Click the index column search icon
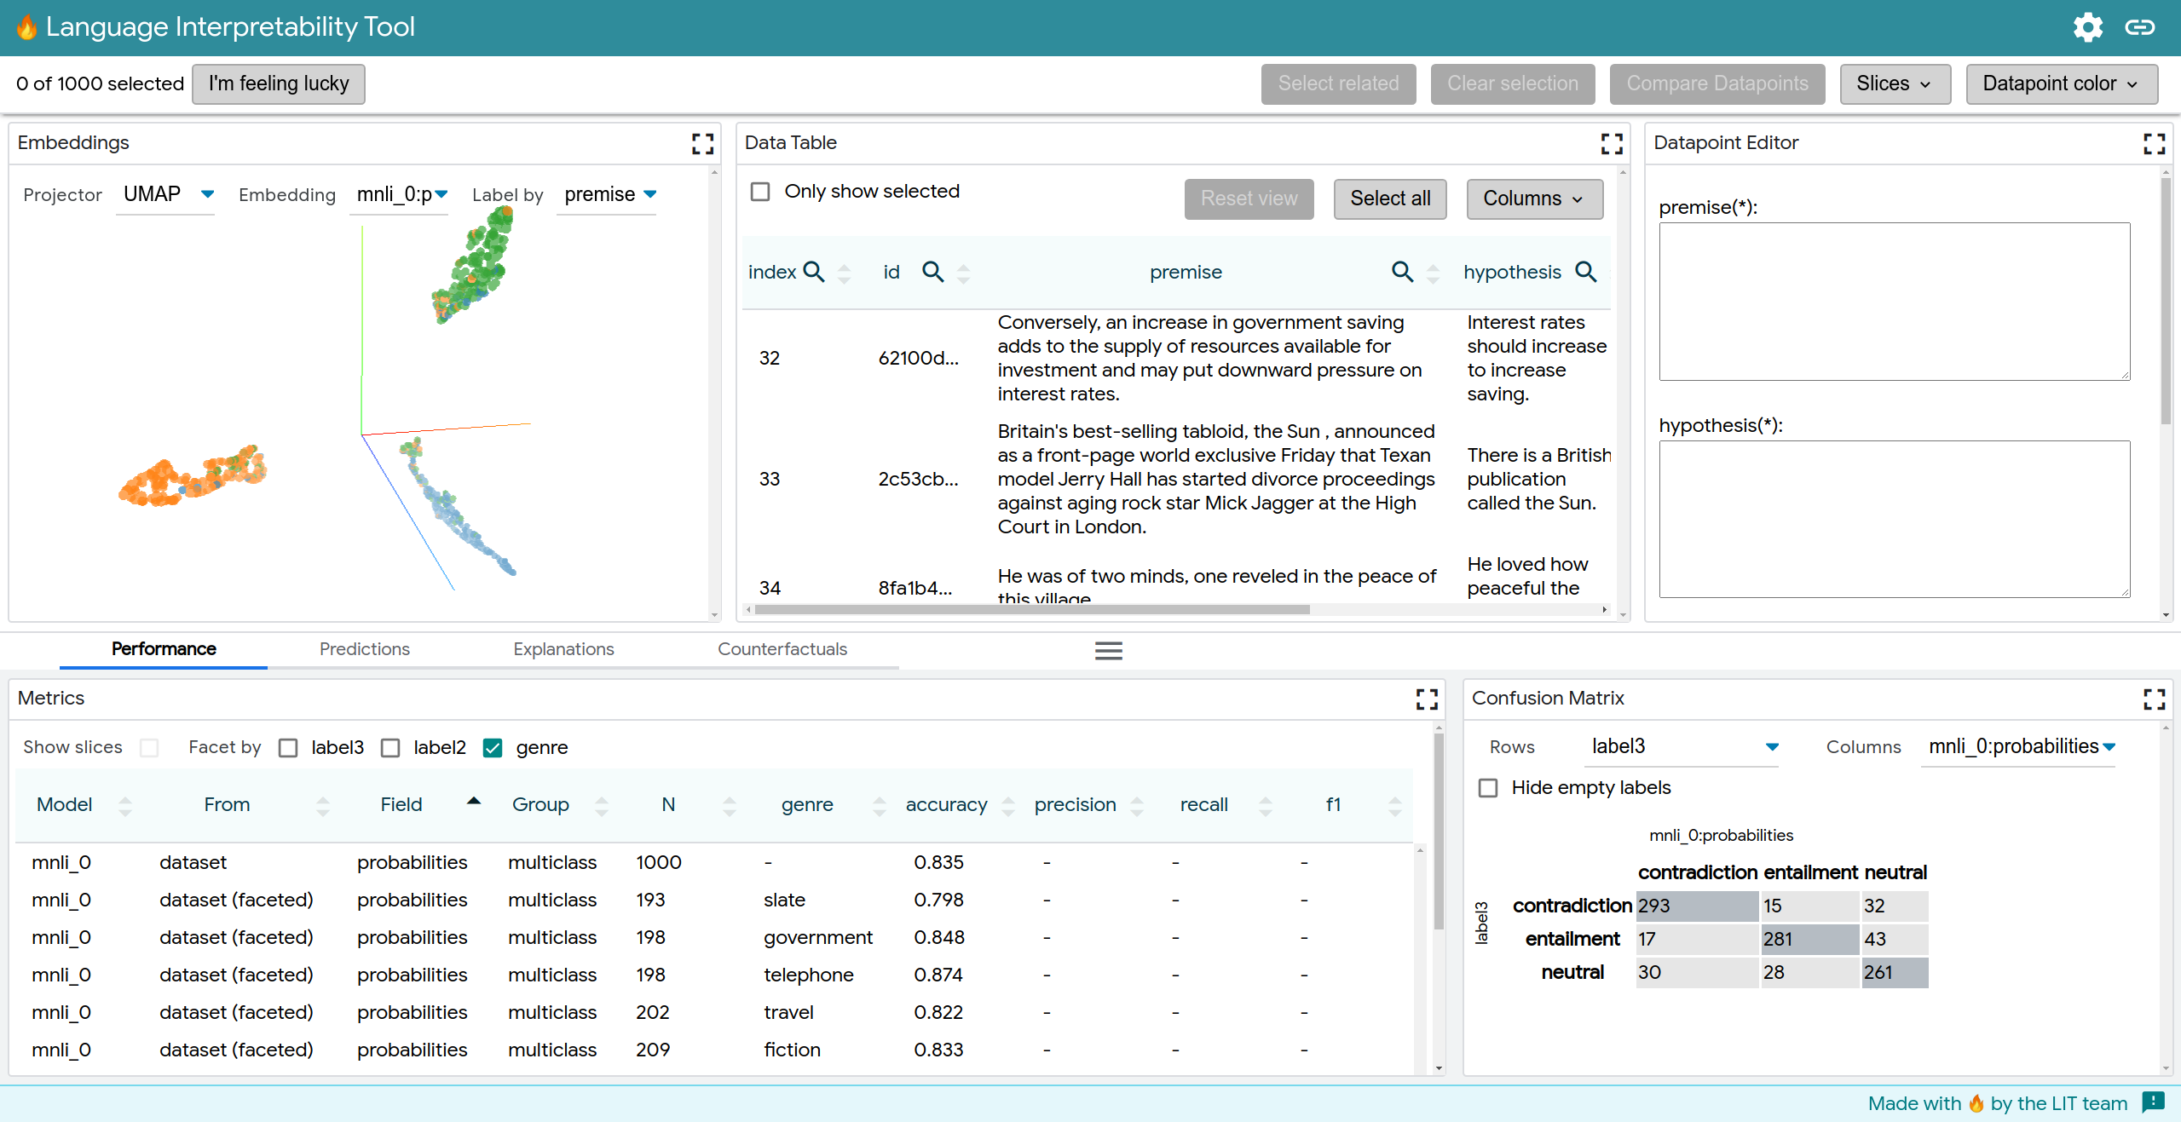Screen dimensions: 2181x1122 (814, 272)
